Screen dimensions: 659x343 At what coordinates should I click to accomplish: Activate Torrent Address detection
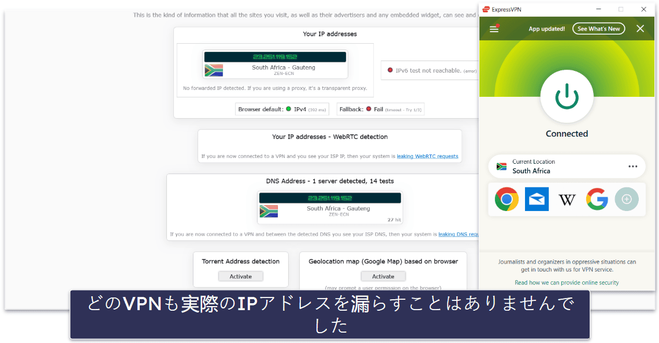click(x=240, y=276)
